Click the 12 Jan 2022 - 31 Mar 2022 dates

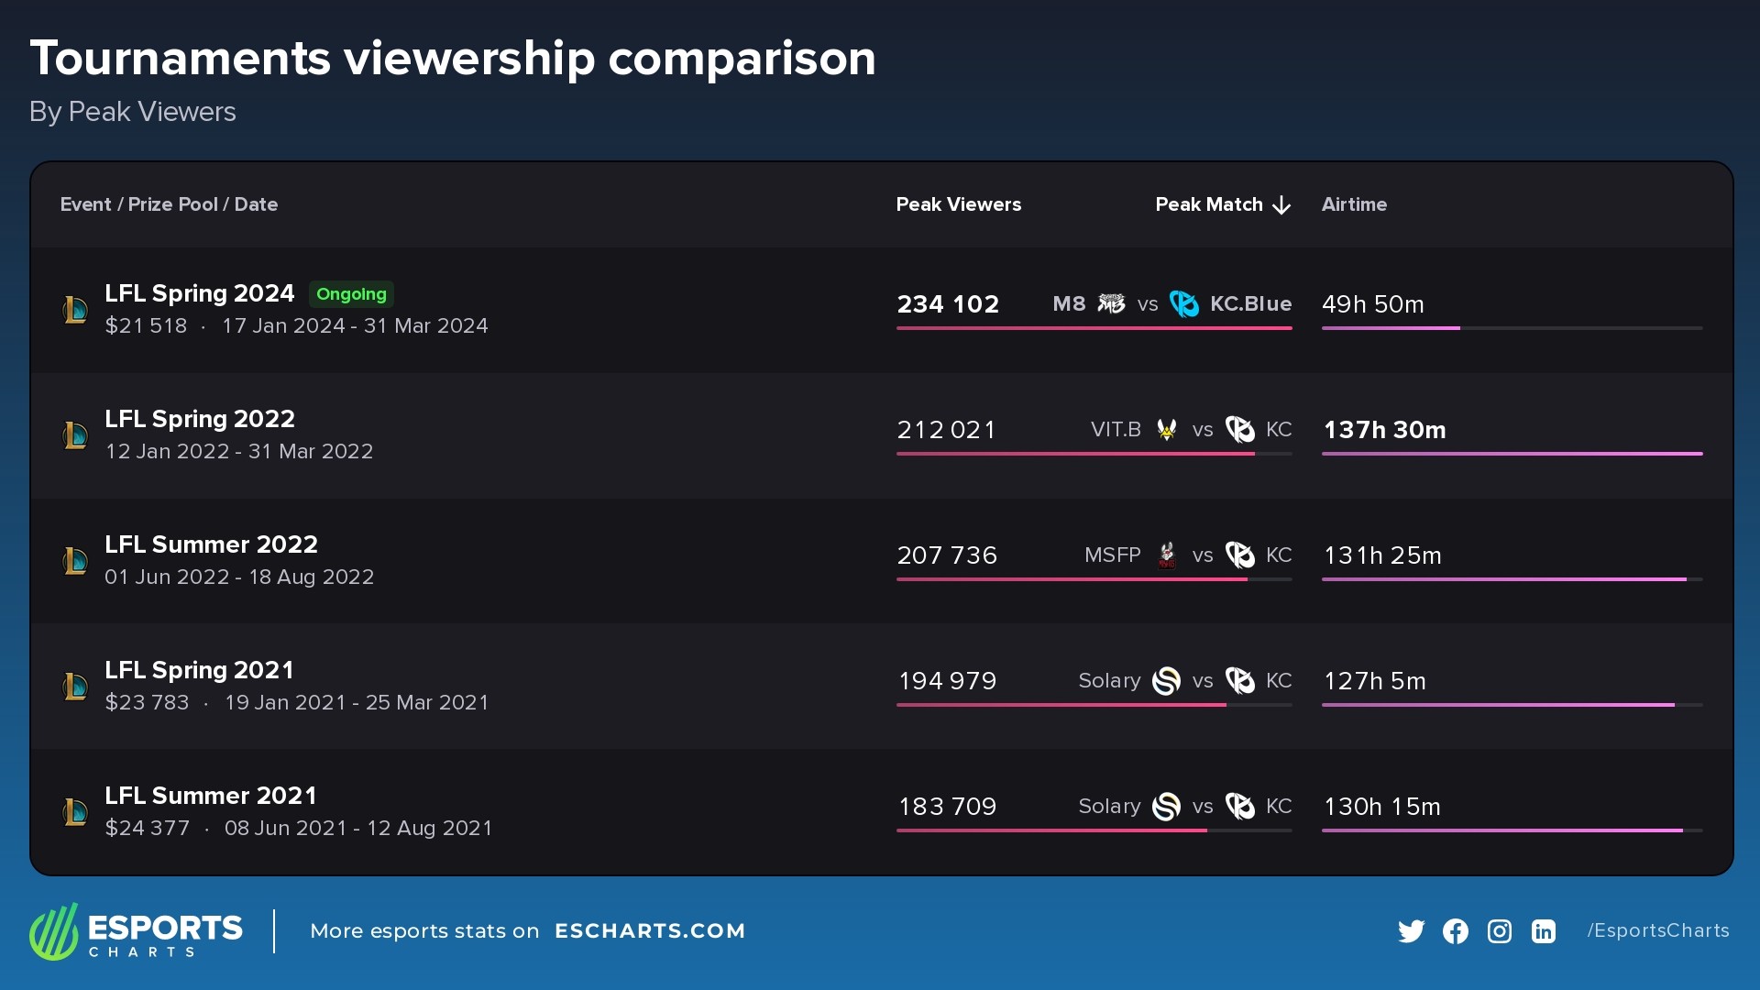[239, 452]
